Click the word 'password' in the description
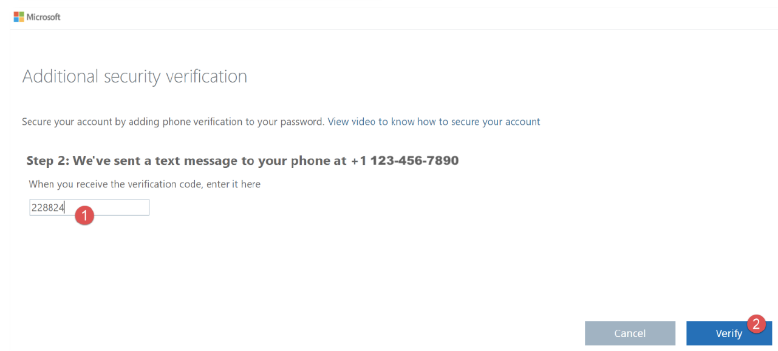 click(301, 121)
